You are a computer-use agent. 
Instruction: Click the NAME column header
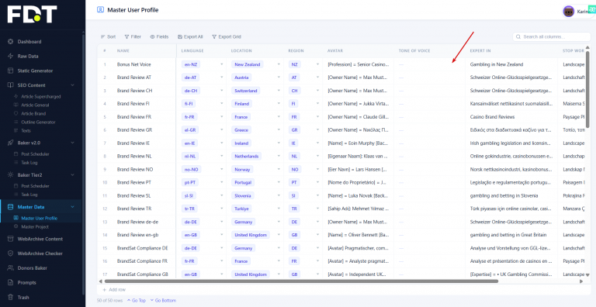click(123, 50)
